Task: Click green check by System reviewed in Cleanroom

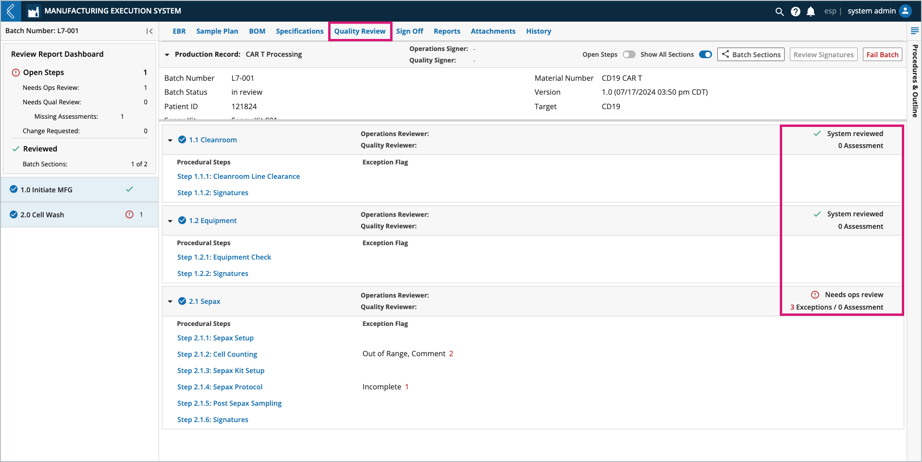Action: [817, 133]
